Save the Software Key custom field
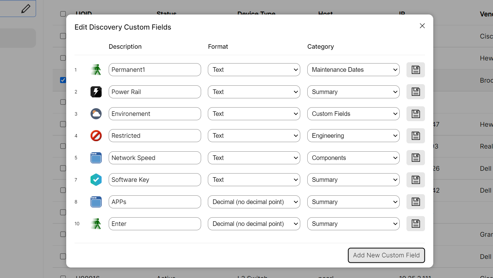Viewport: 493px width, 278px height. click(x=416, y=180)
